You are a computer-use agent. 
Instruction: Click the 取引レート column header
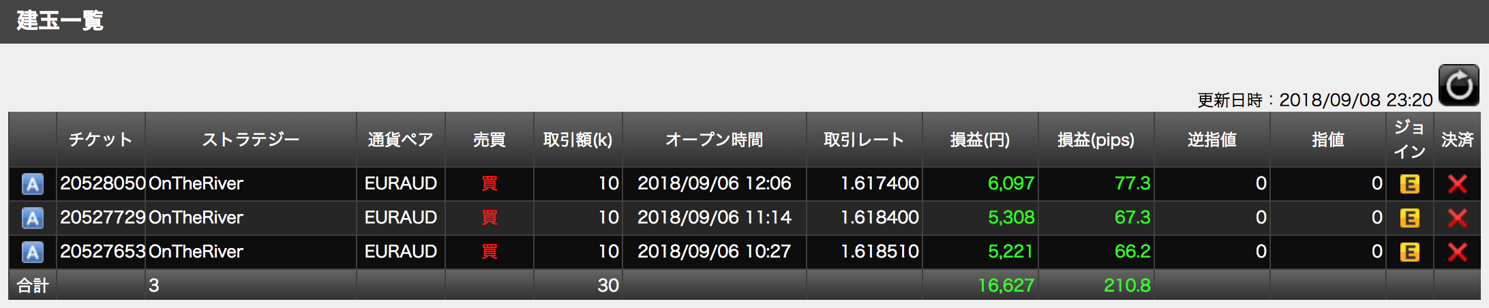pos(864,140)
